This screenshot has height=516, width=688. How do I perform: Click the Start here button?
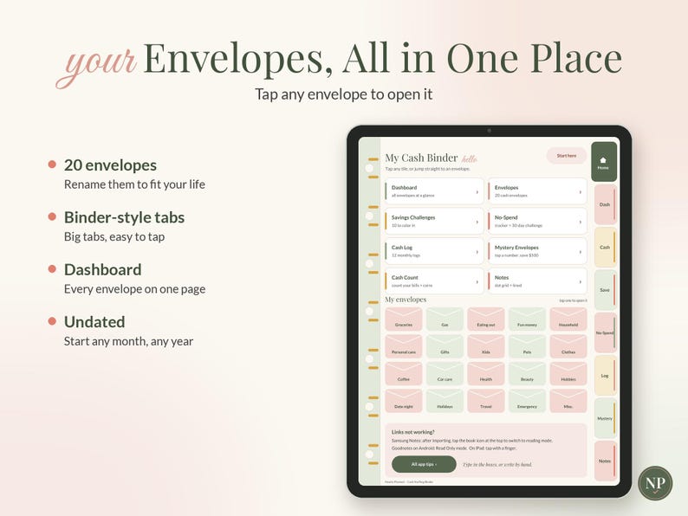pos(567,156)
